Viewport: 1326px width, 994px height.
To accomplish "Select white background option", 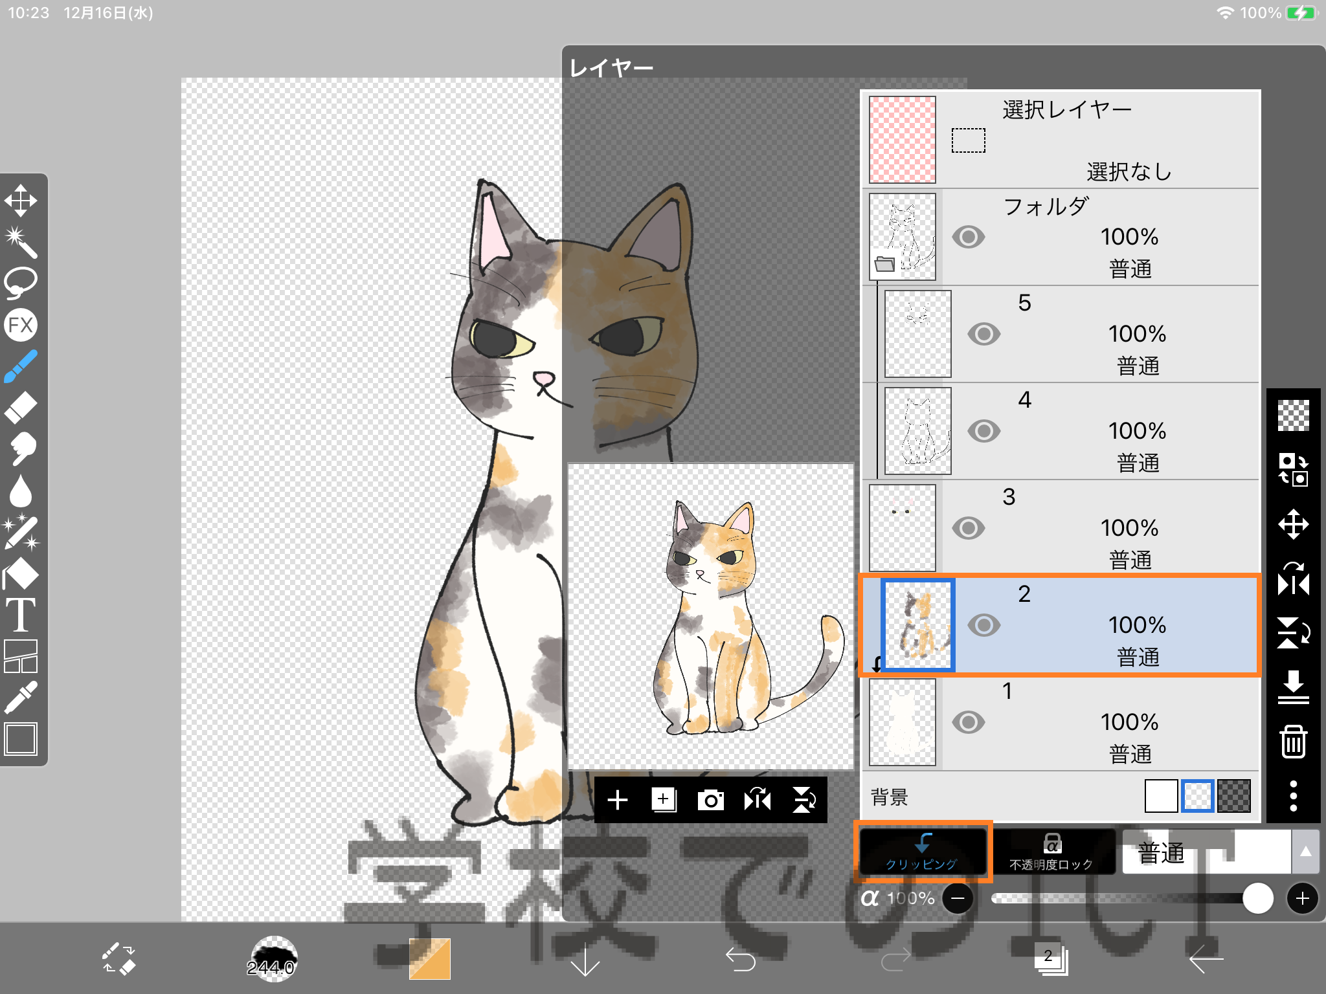I will 1161,796.
